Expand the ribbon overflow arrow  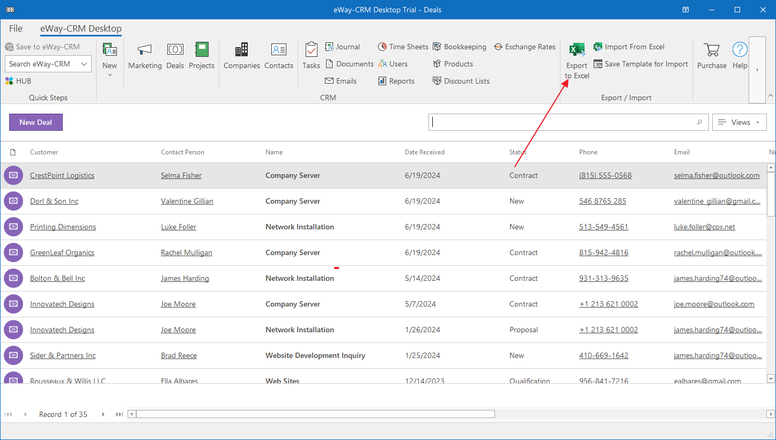[757, 70]
